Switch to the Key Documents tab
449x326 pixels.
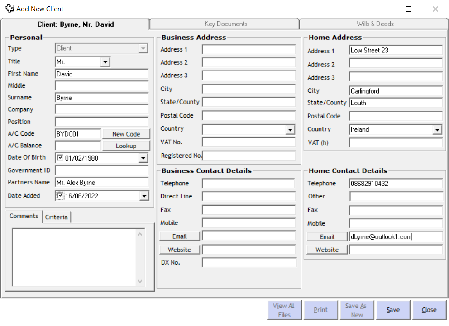pyautogui.click(x=226, y=24)
